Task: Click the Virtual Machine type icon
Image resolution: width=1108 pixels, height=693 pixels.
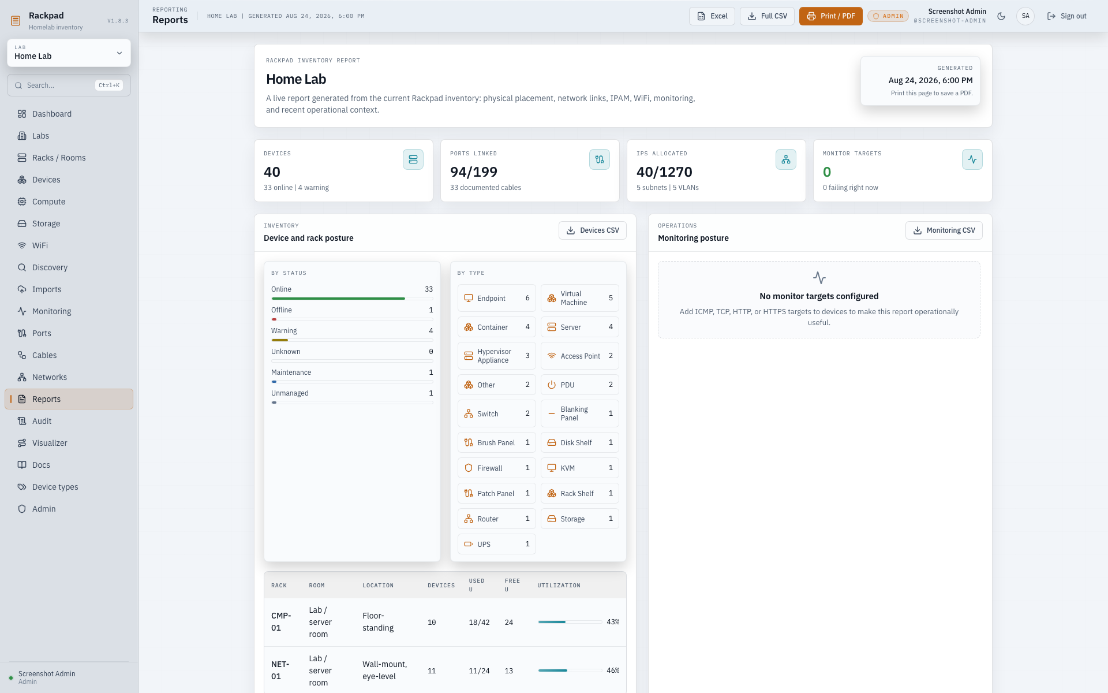Action: point(552,298)
